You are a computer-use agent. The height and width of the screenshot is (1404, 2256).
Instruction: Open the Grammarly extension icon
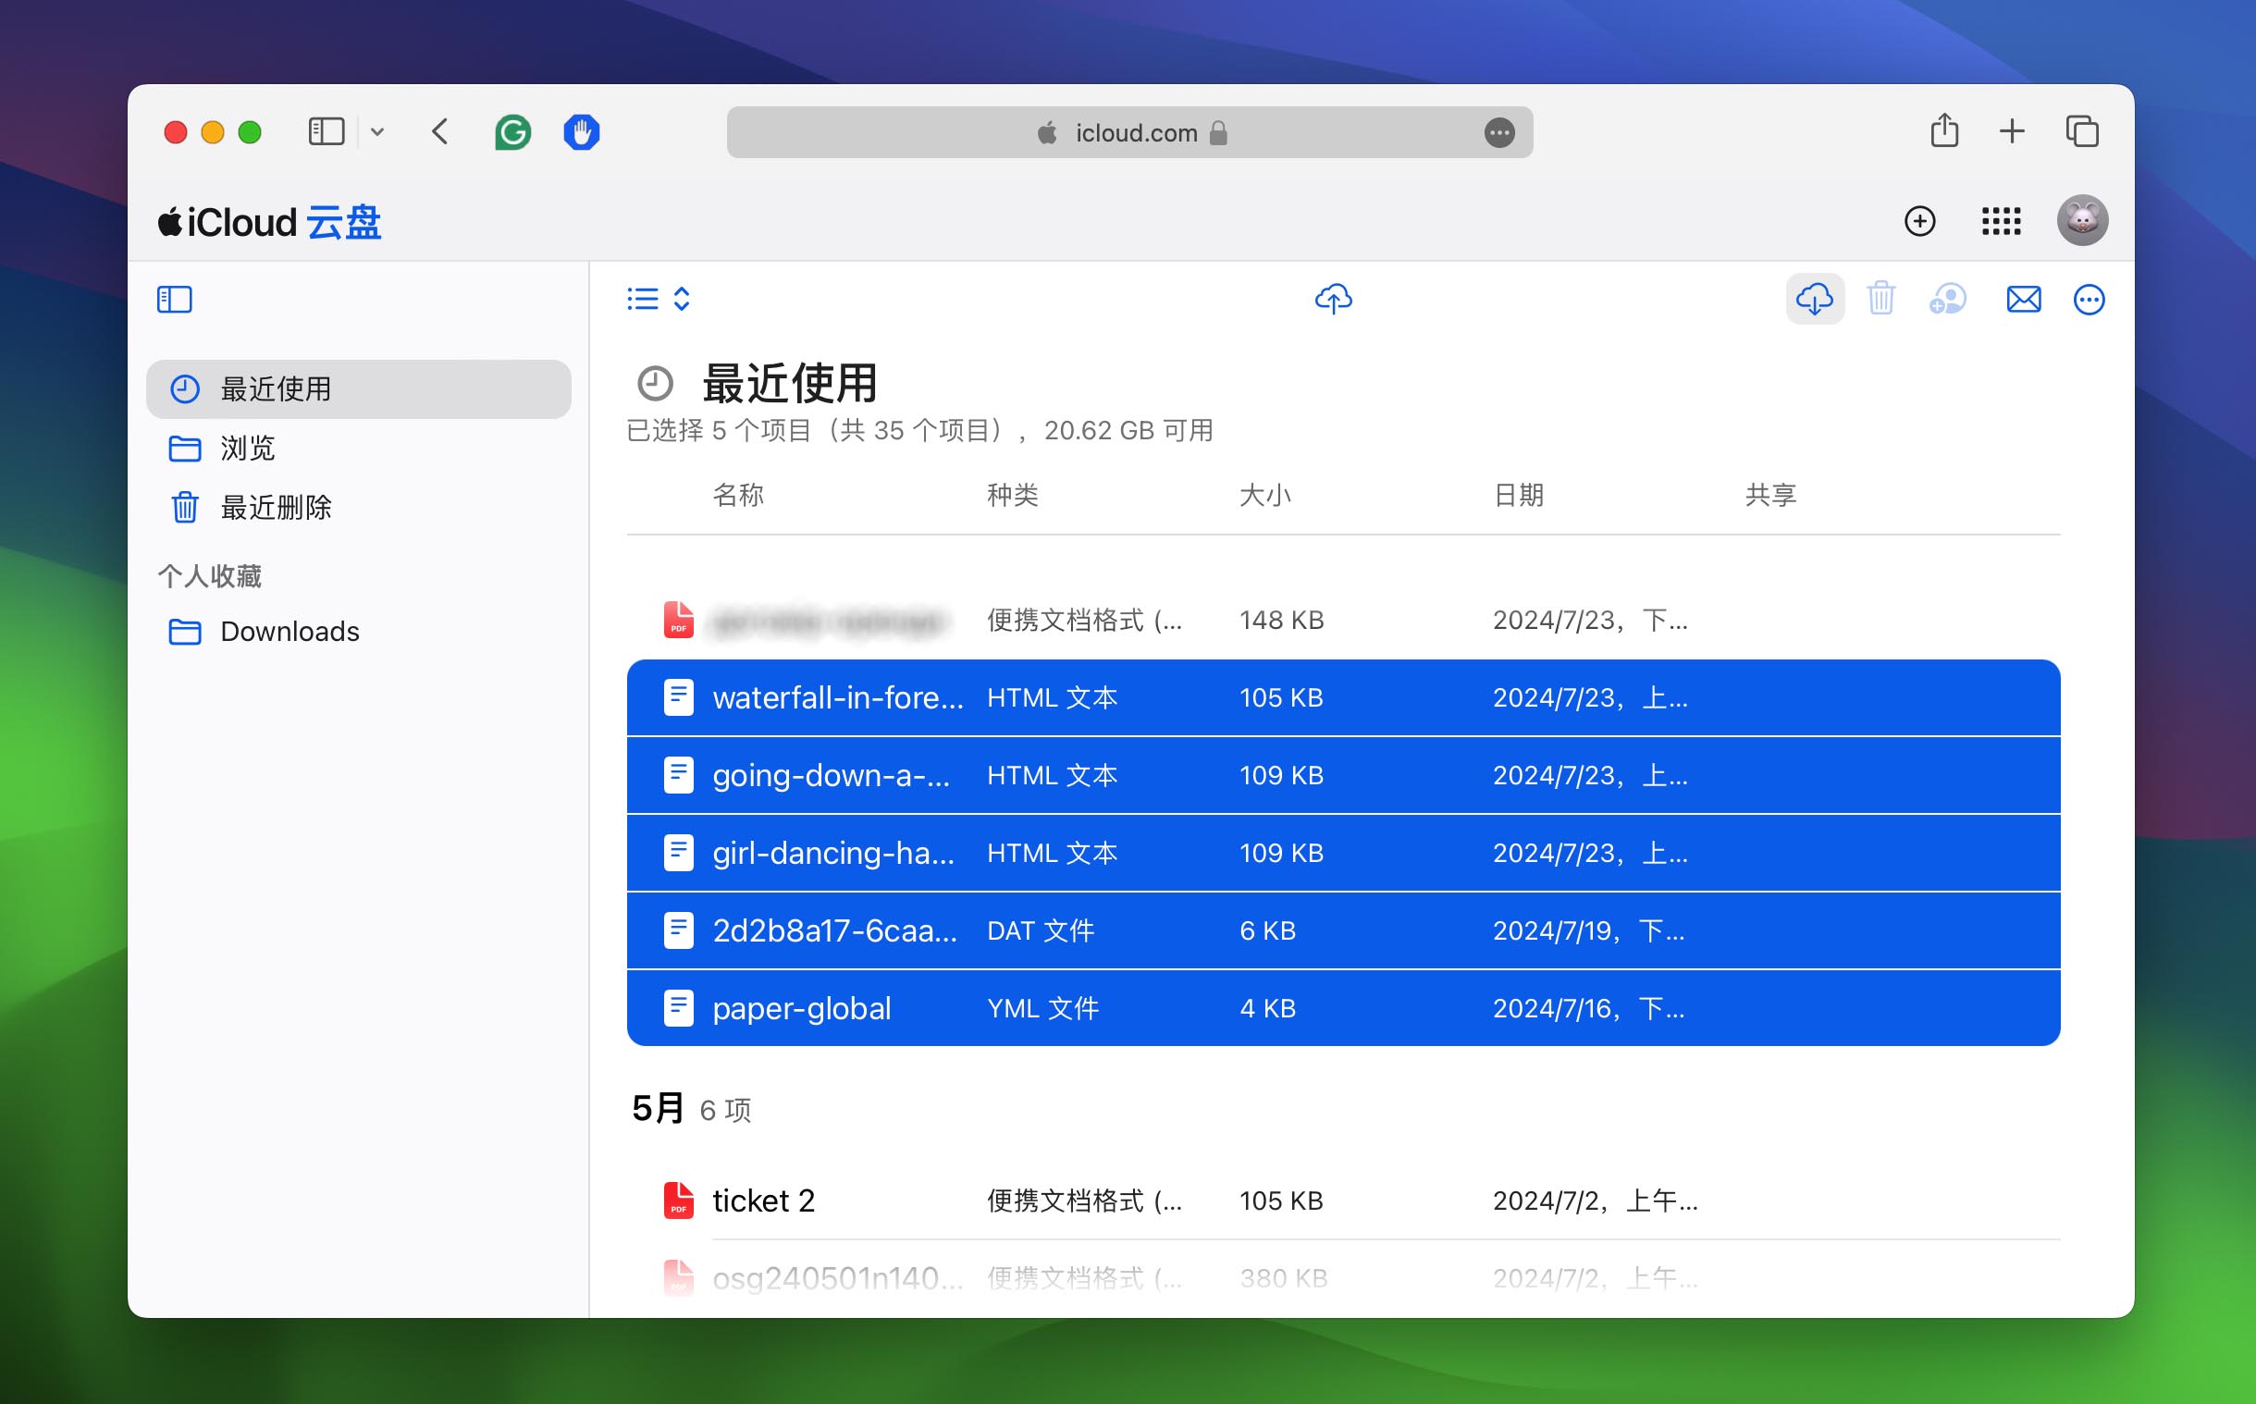tap(512, 132)
